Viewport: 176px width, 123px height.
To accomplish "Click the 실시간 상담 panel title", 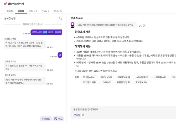I will tap(10, 18).
